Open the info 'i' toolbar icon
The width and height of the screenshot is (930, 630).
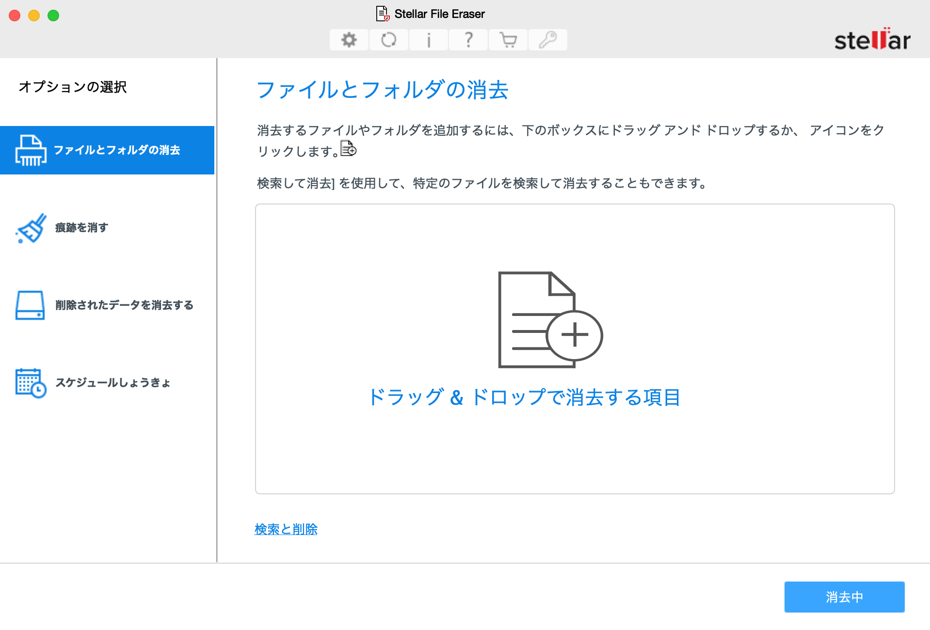coord(429,40)
